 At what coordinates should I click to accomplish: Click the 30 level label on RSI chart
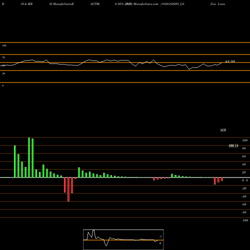click(x=3, y=73)
